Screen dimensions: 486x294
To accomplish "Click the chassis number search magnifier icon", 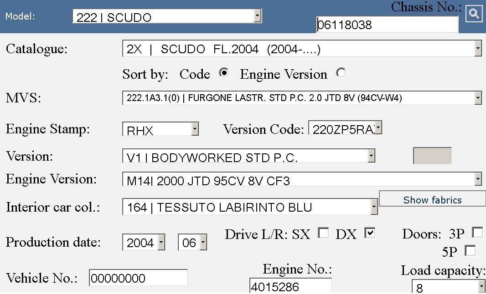I will pyautogui.click(x=474, y=14).
